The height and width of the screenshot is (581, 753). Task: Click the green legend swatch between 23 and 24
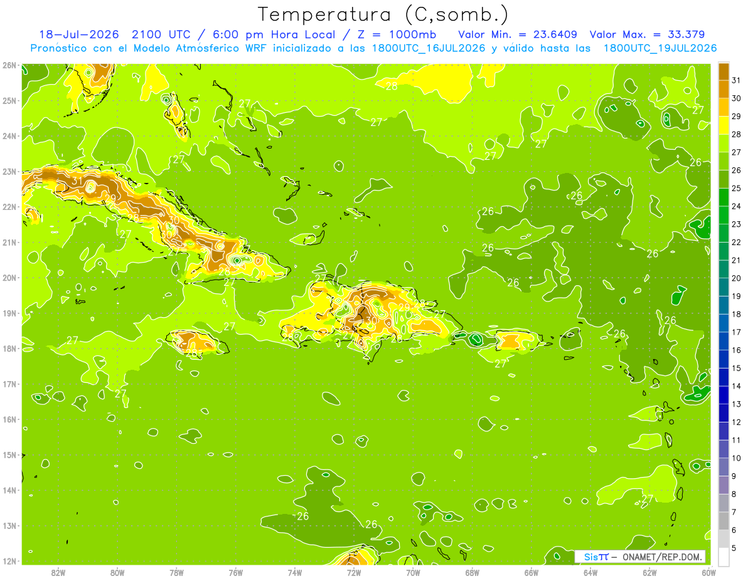[x=724, y=215]
